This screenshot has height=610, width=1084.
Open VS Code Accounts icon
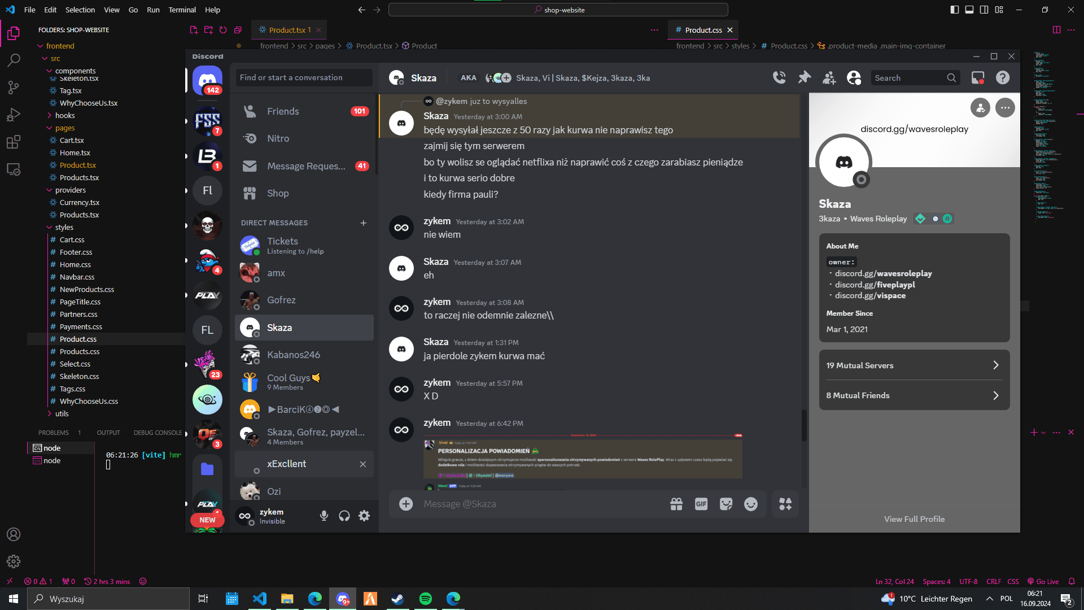click(x=14, y=534)
